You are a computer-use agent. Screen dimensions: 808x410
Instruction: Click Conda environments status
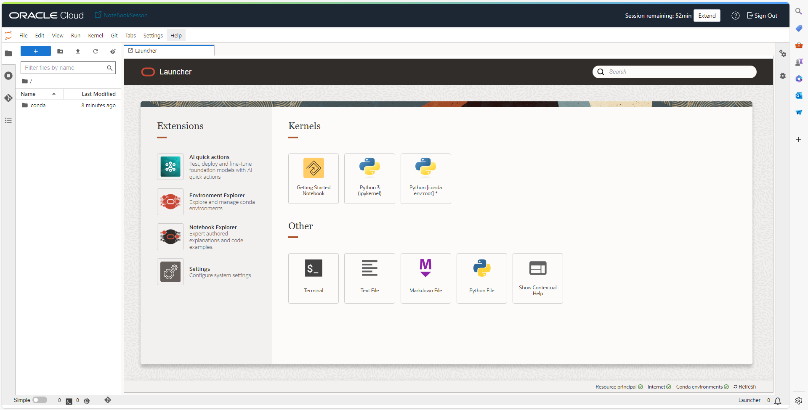(702, 387)
